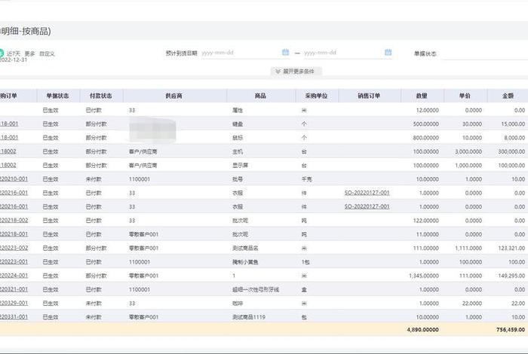This screenshot has width=528, height=354.
Task: Open purchase order ending 220223-001
Action: pos(14,261)
